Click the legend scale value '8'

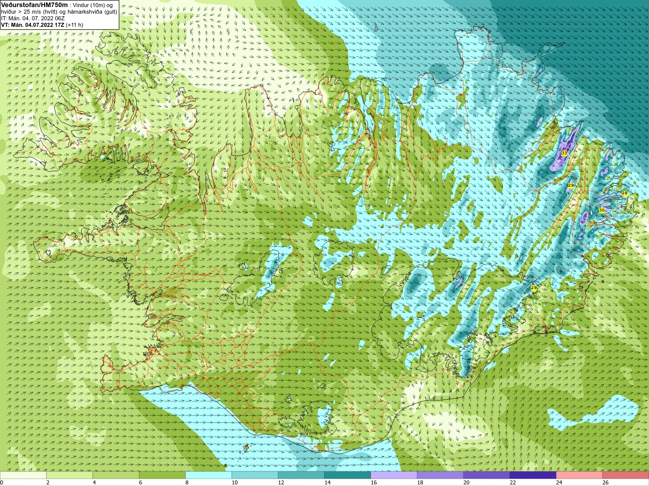(187, 482)
